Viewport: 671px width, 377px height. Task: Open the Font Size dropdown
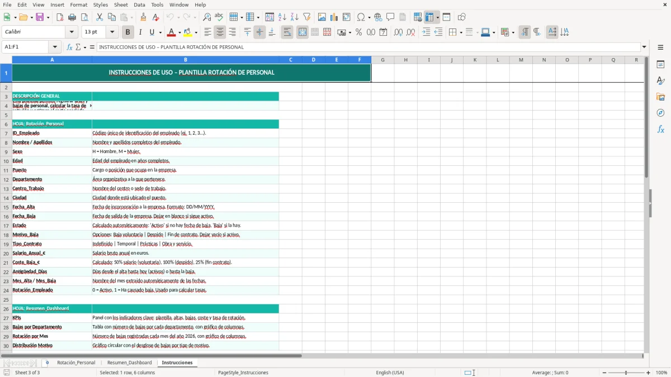coord(112,32)
